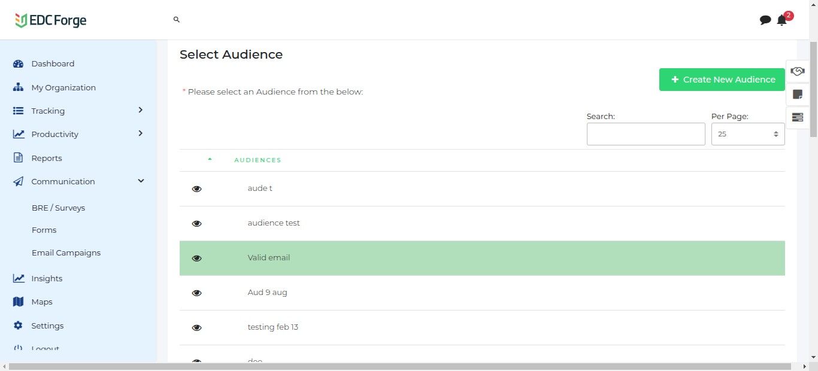Select the 'testing feb 13' audience

pyautogui.click(x=273, y=327)
